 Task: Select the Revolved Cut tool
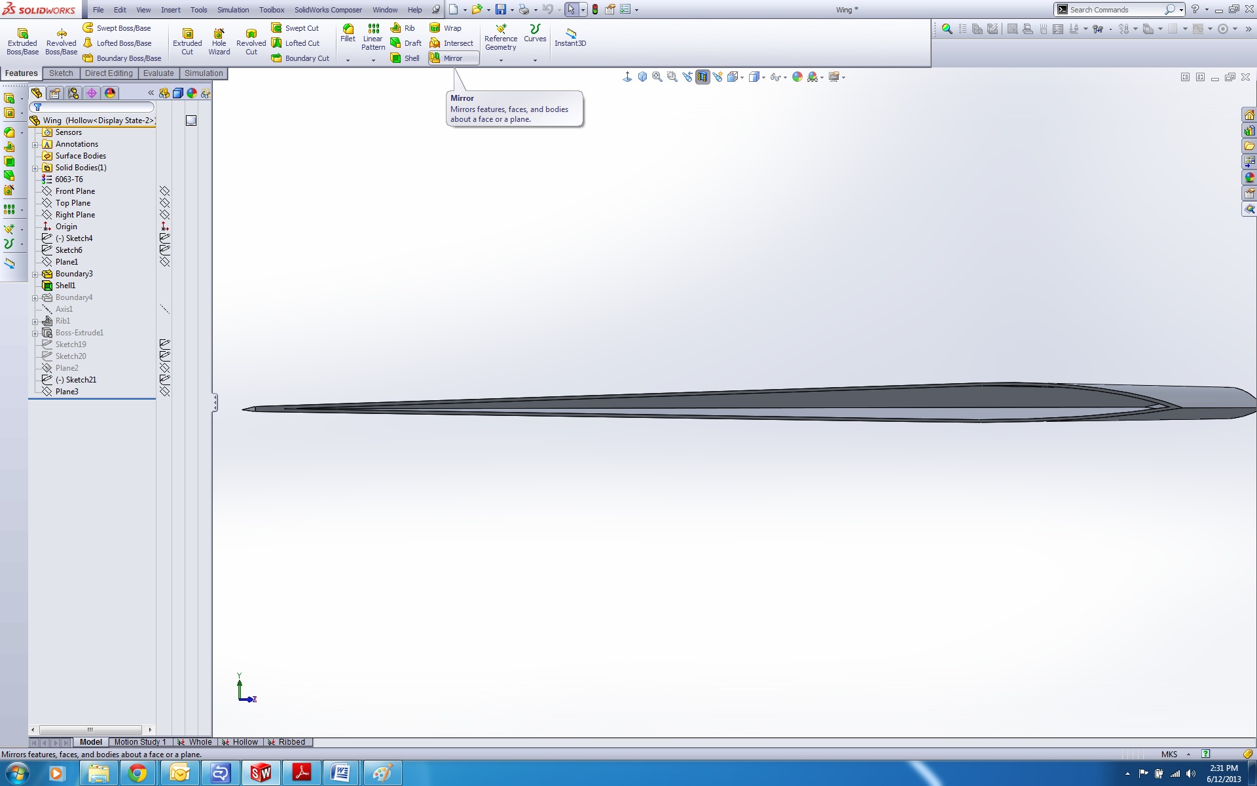point(251,42)
